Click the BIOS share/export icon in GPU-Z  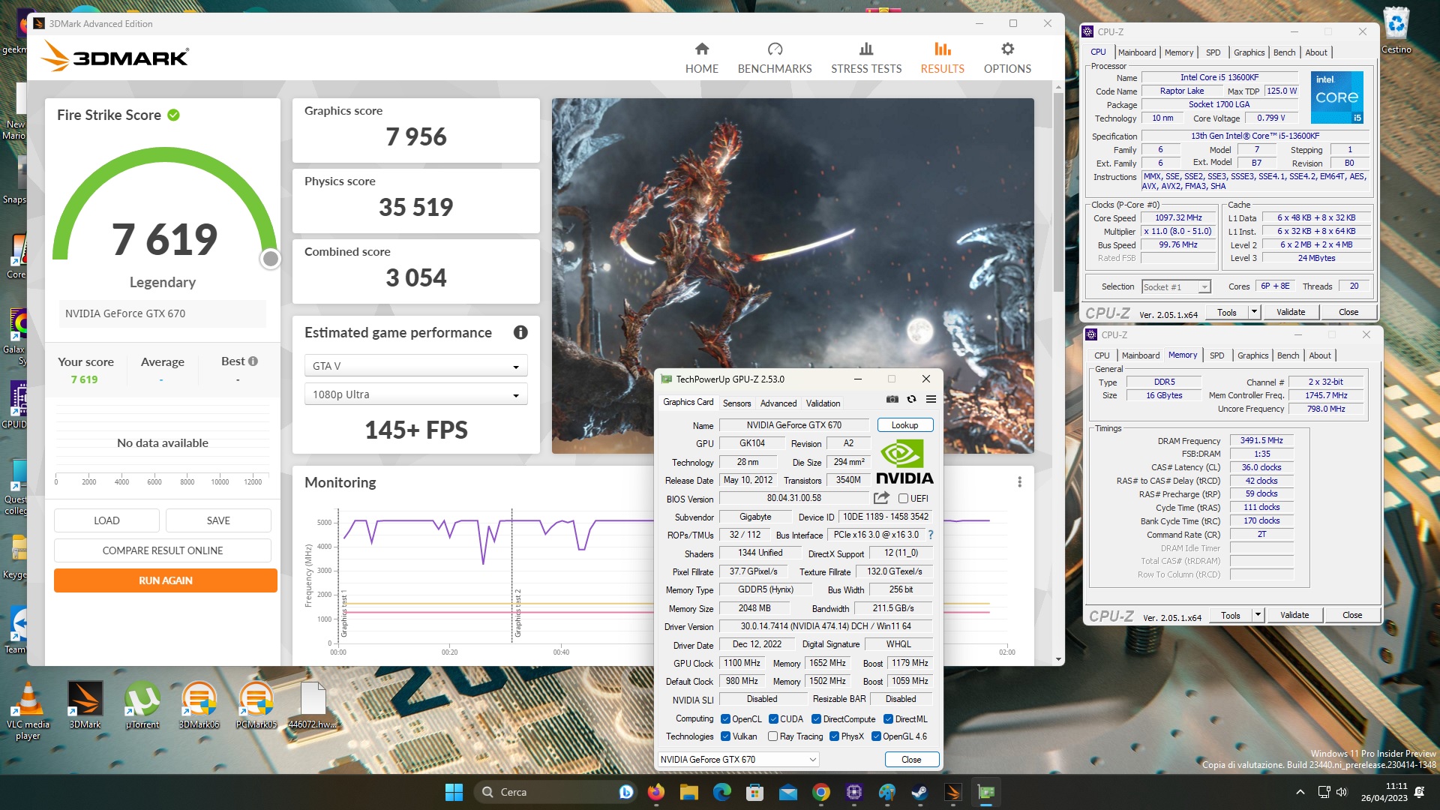881,498
